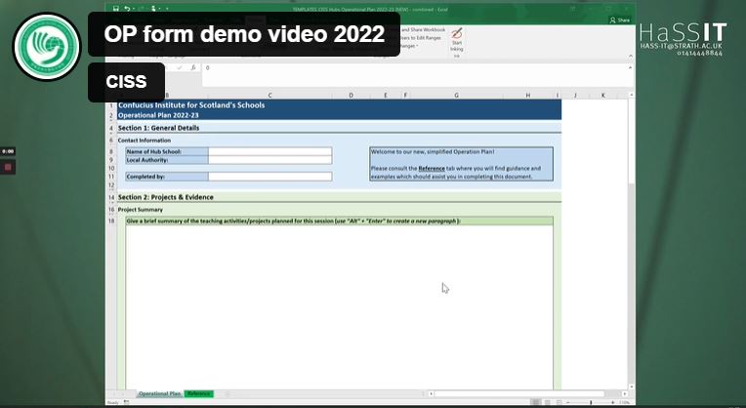Select column G header

(x=456, y=95)
